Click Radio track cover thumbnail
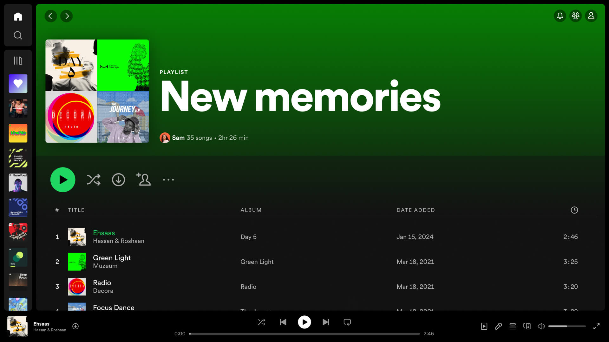This screenshot has height=342, width=609. 77,287
